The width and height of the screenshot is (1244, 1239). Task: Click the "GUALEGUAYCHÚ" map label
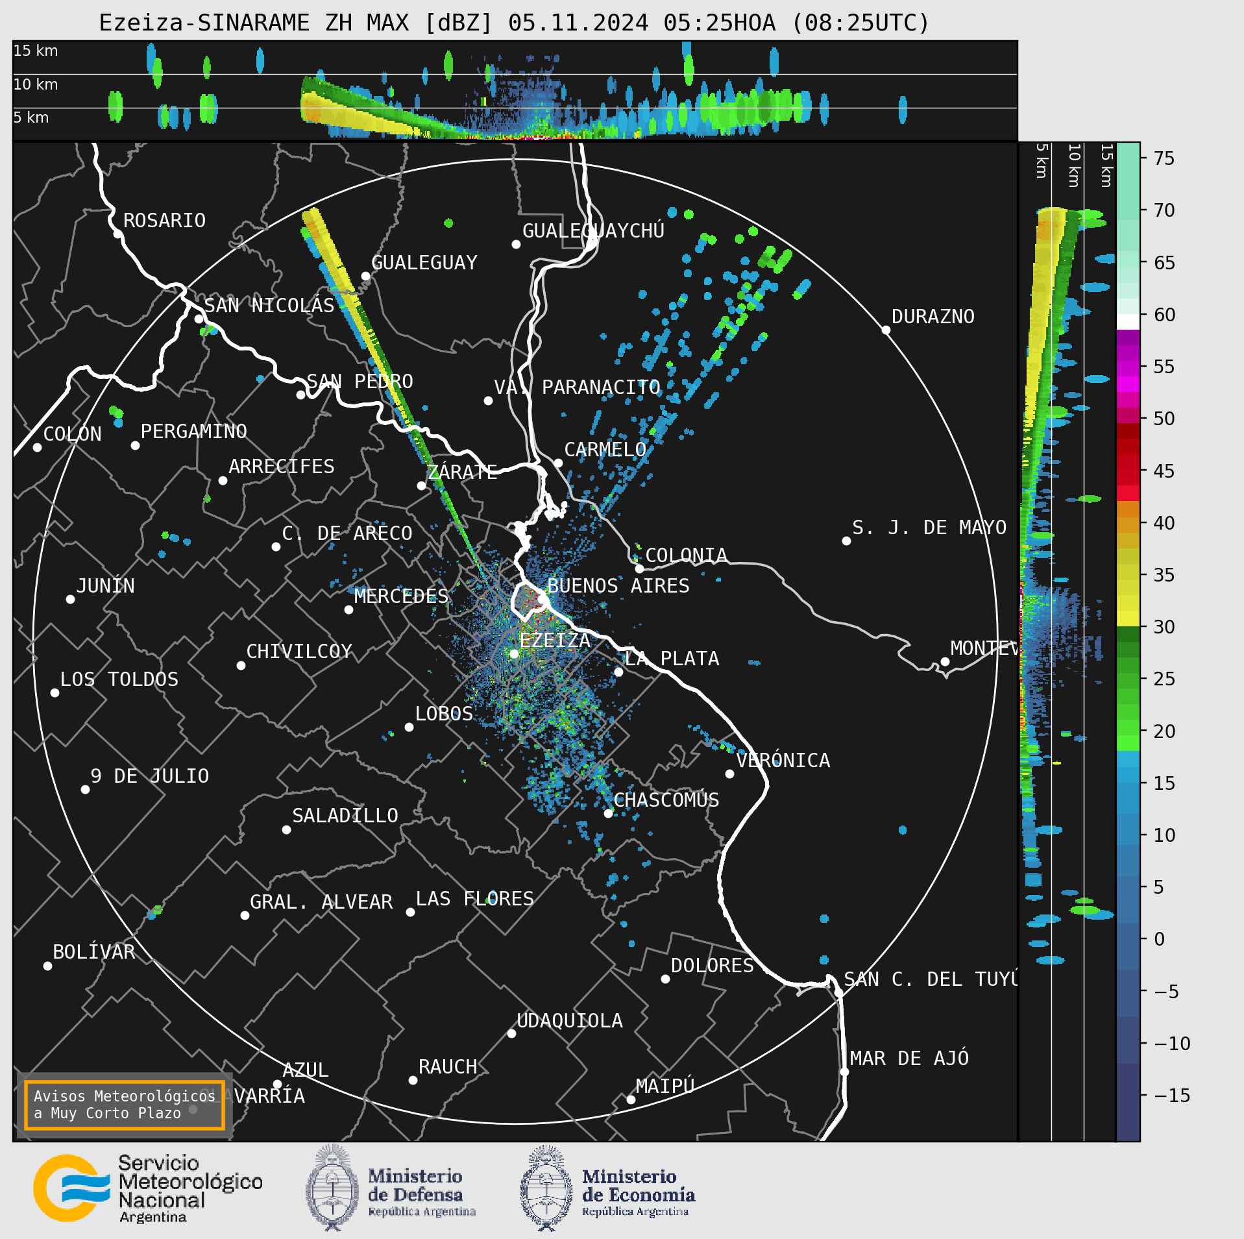tap(593, 230)
